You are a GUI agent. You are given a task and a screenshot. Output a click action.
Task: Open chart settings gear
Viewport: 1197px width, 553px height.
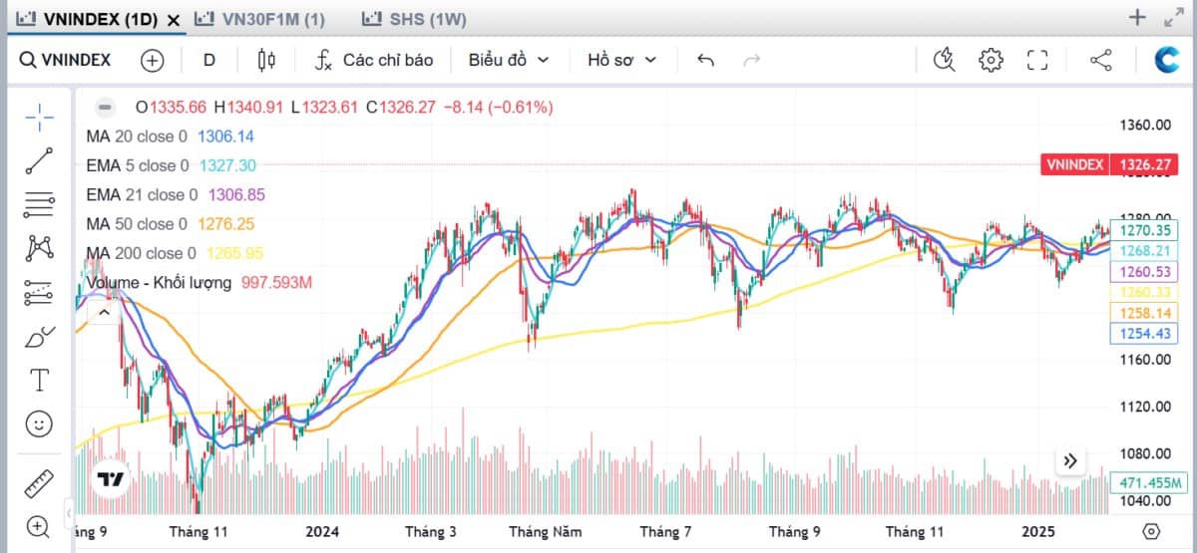(991, 60)
